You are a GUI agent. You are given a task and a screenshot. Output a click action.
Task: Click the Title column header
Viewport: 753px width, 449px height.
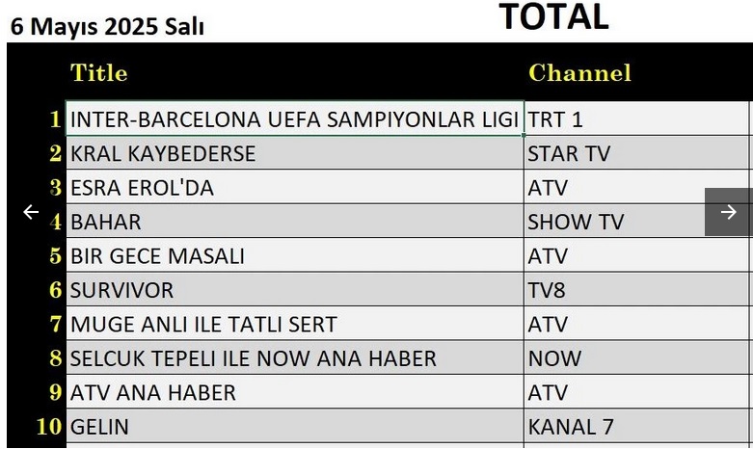pos(99,73)
